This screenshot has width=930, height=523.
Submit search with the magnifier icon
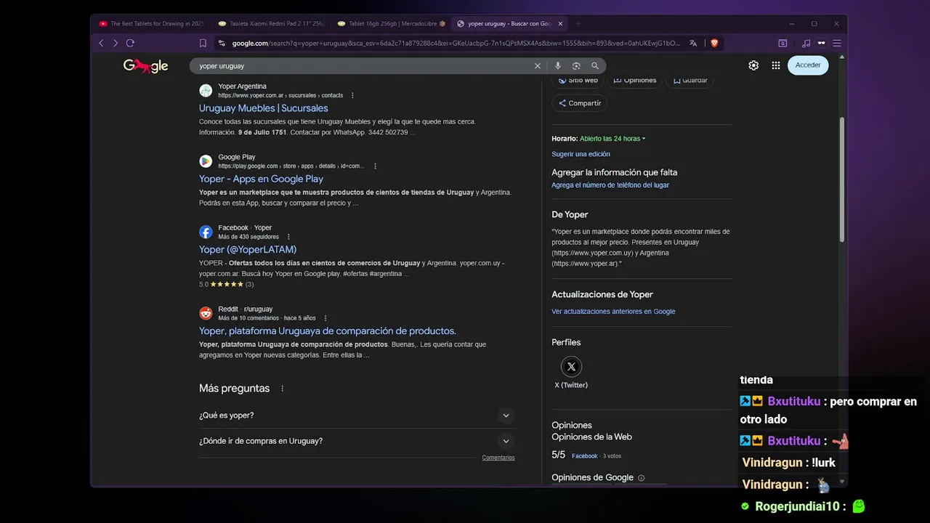(x=595, y=65)
